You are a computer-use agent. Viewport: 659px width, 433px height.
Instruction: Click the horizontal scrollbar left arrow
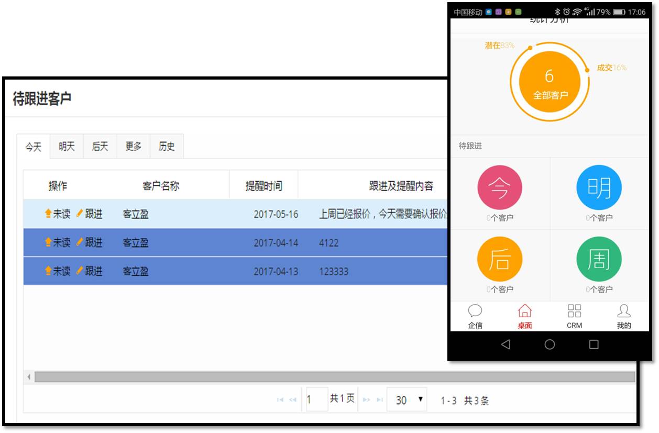tap(29, 377)
